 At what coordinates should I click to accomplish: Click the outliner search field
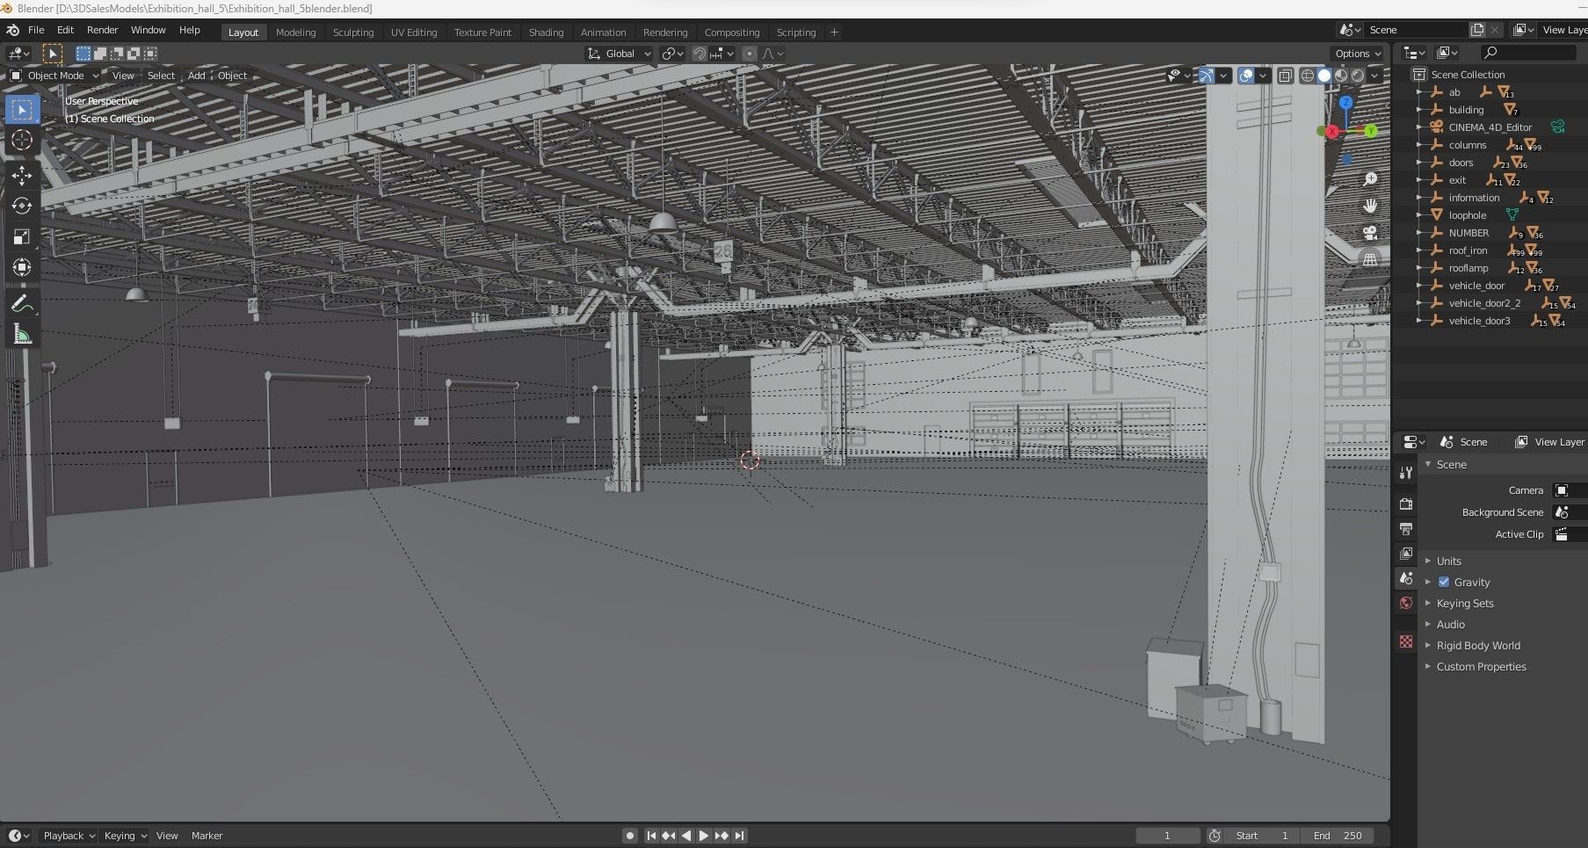pos(1529,54)
